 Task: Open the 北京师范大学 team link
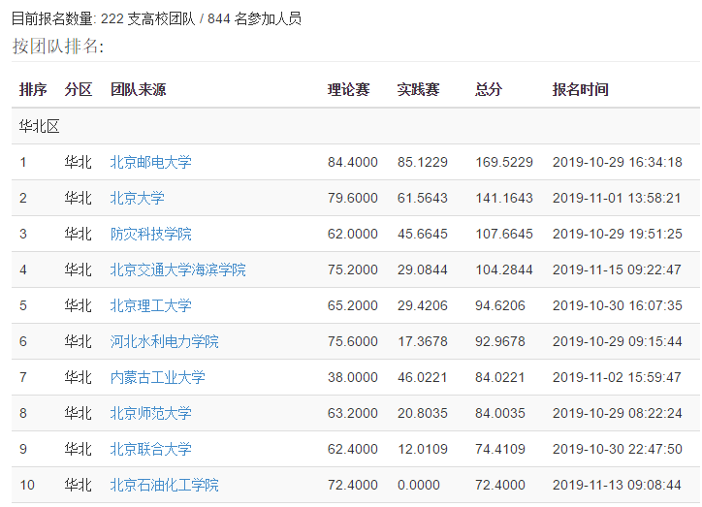point(151,413)
